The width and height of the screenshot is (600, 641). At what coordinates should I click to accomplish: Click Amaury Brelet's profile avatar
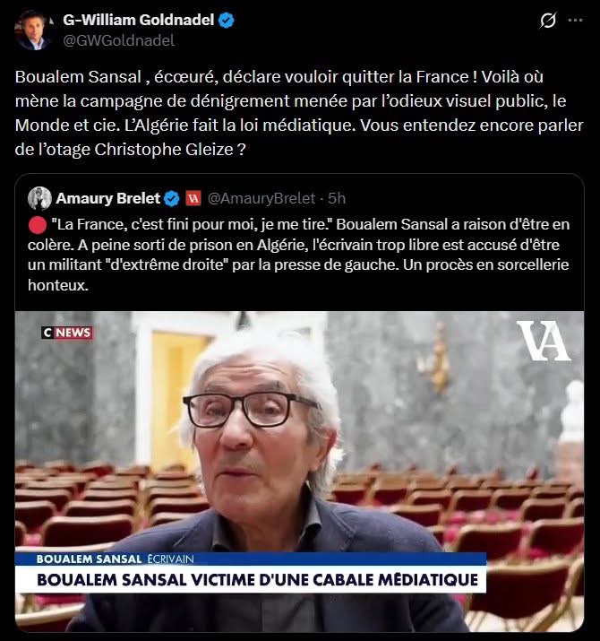pos(39,198)
